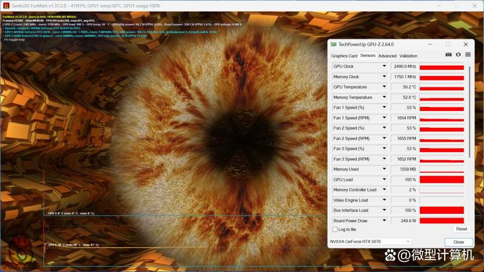
Task: Open the Fan 2 Speed (%) dropdown
Action: pyautogui.click(x=385, y=128)
